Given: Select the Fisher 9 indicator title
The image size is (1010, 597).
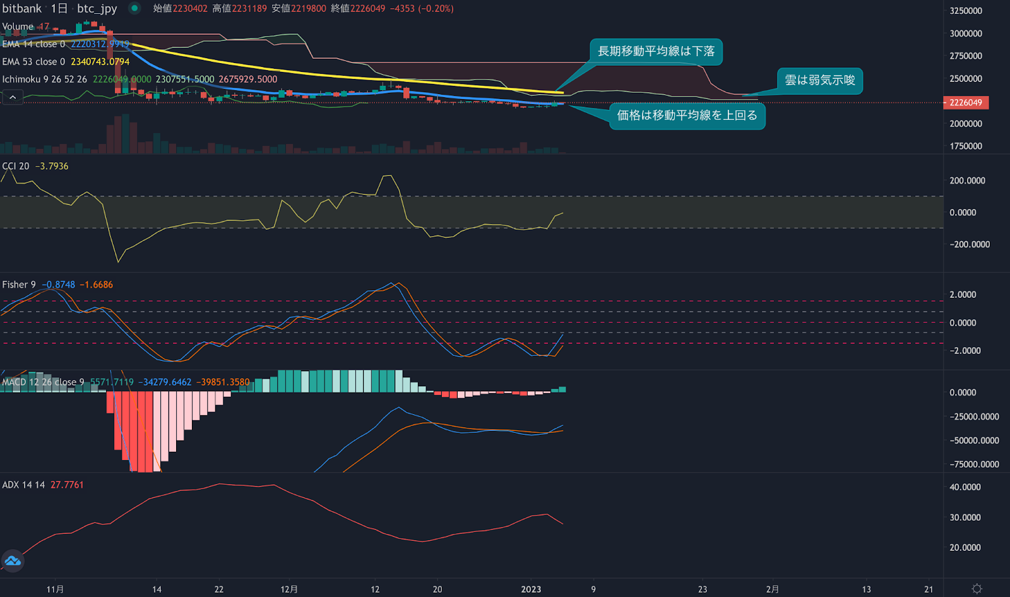Looking at the screenshot, I should pos(19,285).
